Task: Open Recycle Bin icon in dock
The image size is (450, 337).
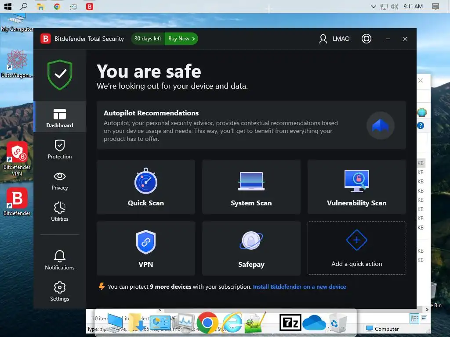Action: coord(337,323)
